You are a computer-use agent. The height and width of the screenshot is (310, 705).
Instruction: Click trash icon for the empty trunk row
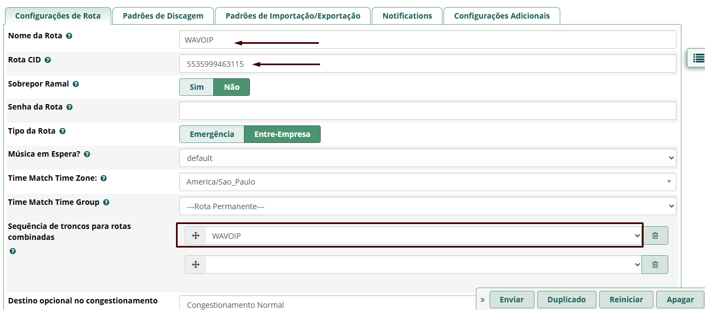coord(655,265)
